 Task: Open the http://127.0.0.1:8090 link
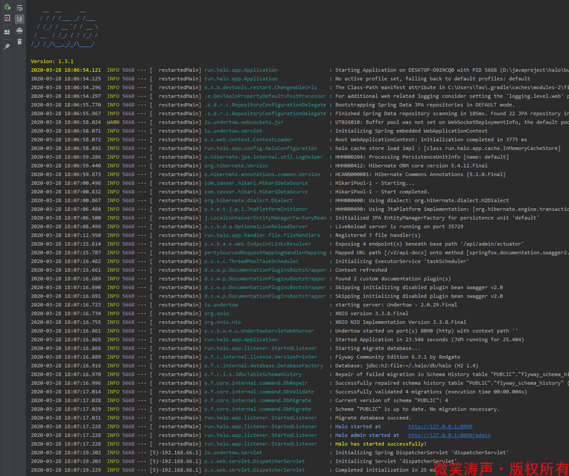(440, 427)
